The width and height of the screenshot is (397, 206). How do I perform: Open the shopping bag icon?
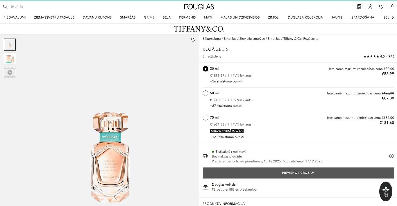(392, 7)
